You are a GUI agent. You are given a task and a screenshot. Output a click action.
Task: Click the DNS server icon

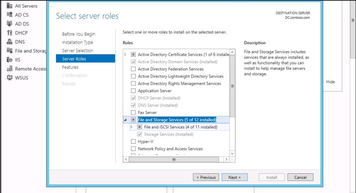click(10, 42)
